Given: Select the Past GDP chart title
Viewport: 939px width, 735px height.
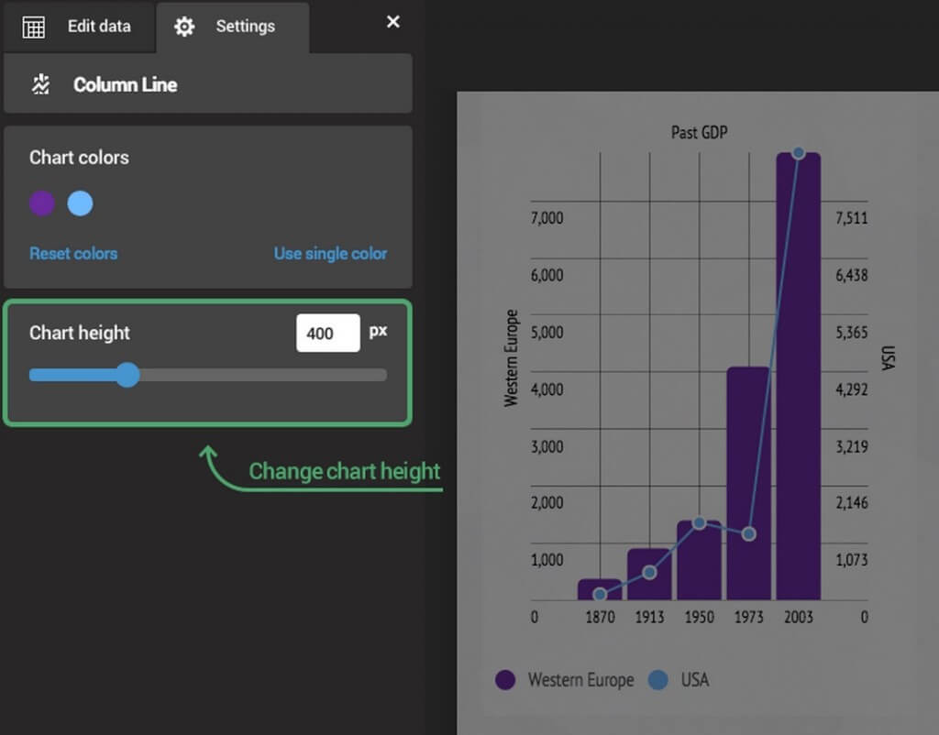Looking at the screenshot, I should 699,133.
